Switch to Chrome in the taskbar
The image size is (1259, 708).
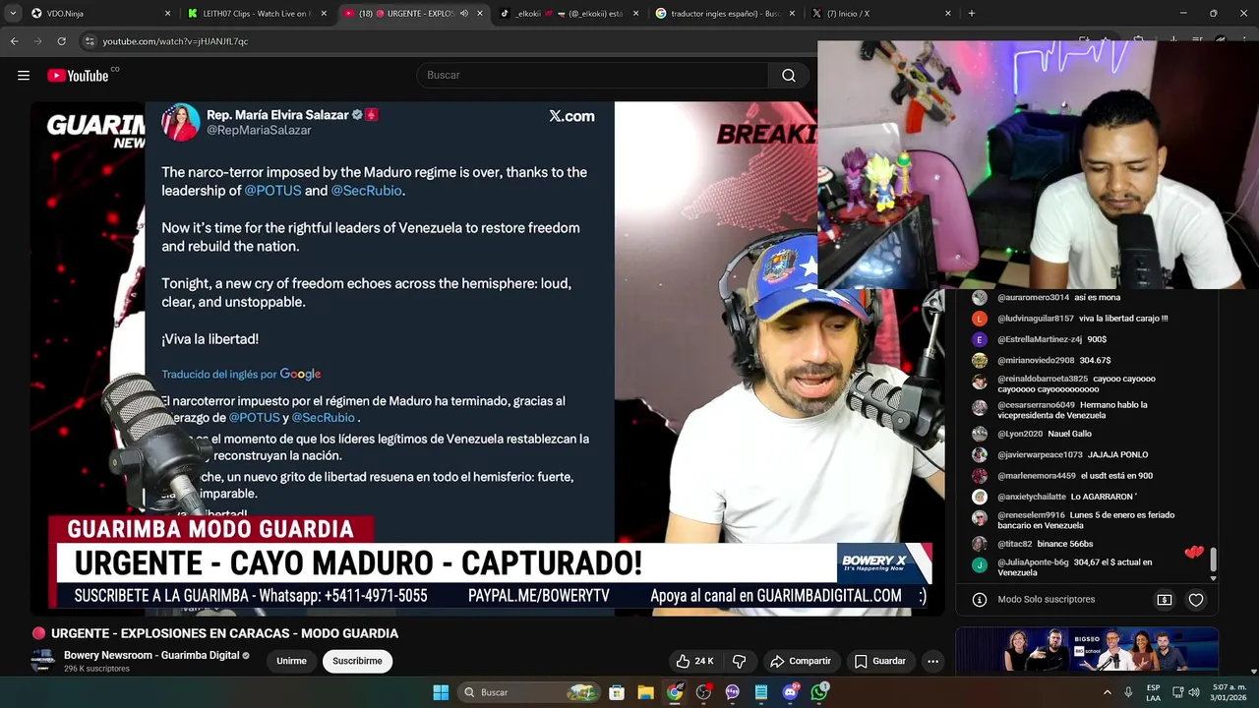pyautogui.click(x=675, y=692)
